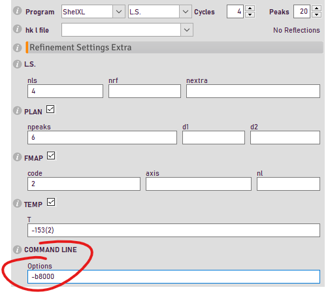Click the command line Options field
328x294 pixels.
[x=174, y=277]
